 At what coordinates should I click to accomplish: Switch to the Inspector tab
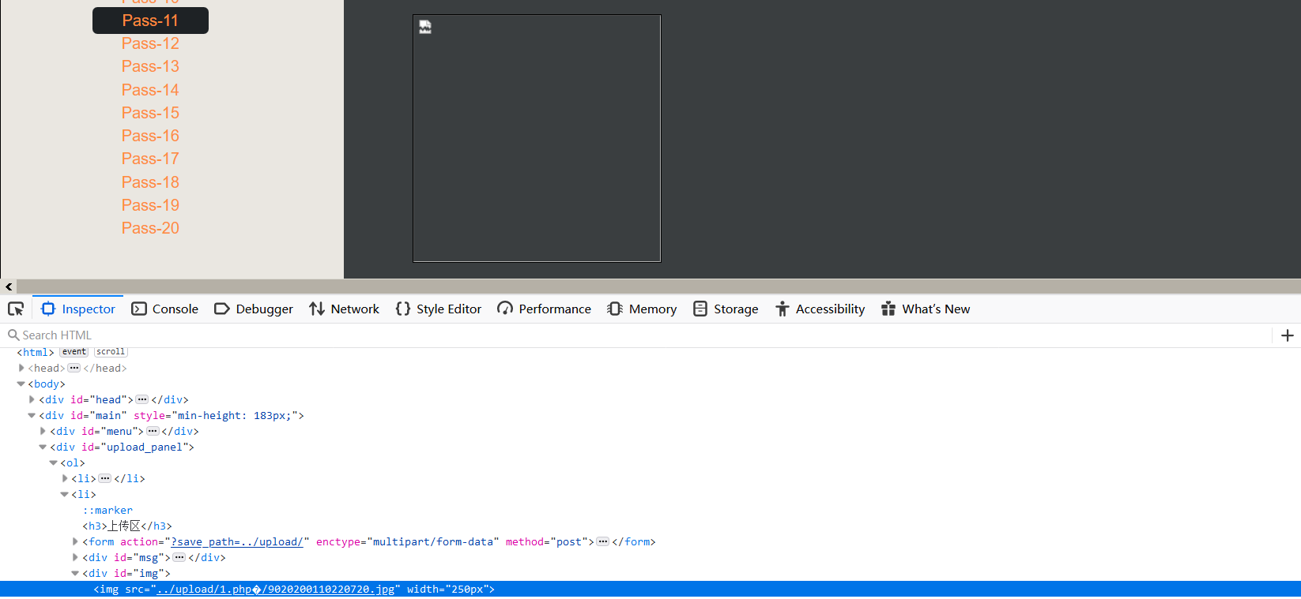(x=78, y=309)
